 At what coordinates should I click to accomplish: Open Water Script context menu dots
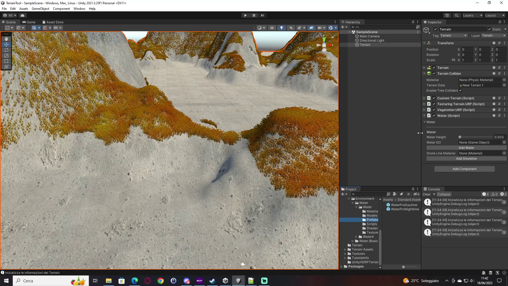click(505, 115)
